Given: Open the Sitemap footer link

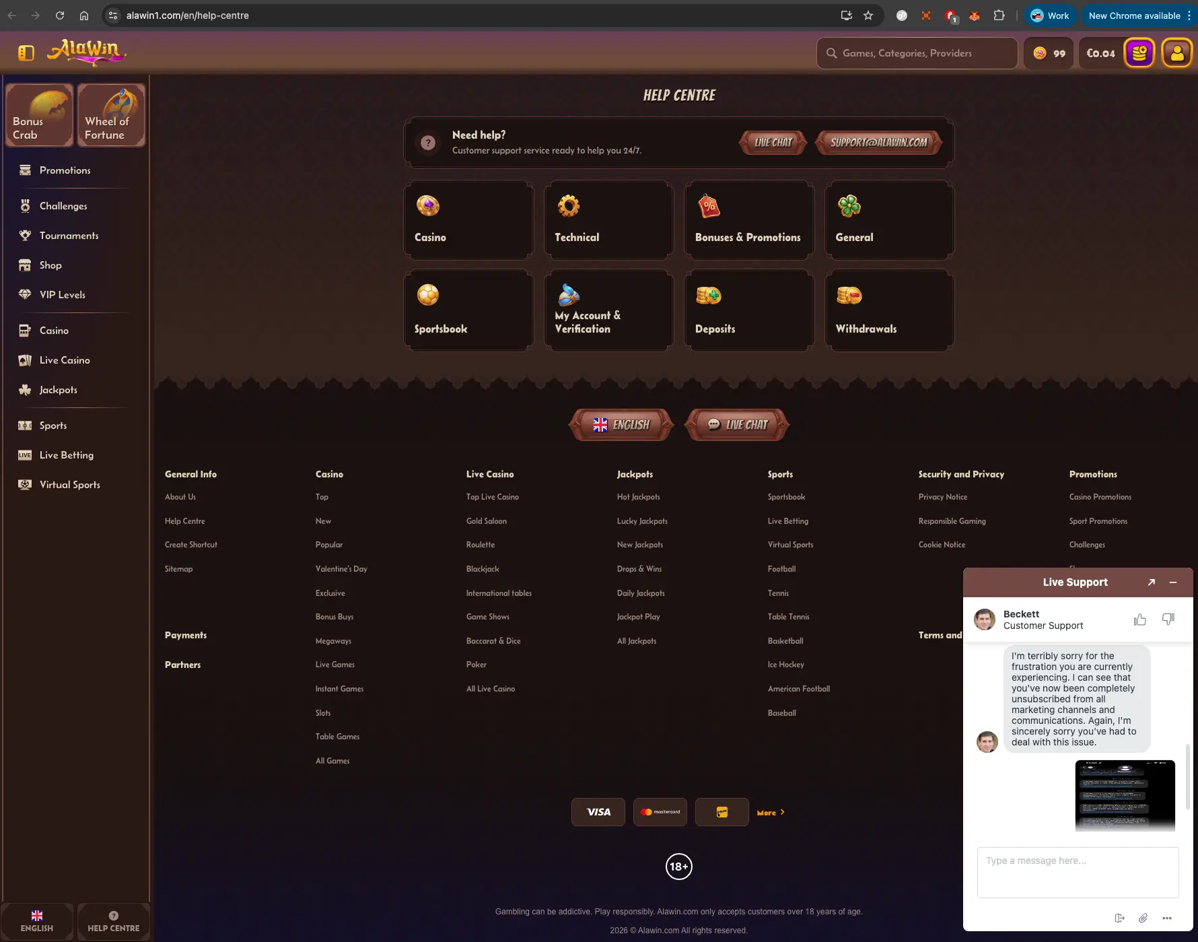Looking at the screenshot, I should point(178,569).
